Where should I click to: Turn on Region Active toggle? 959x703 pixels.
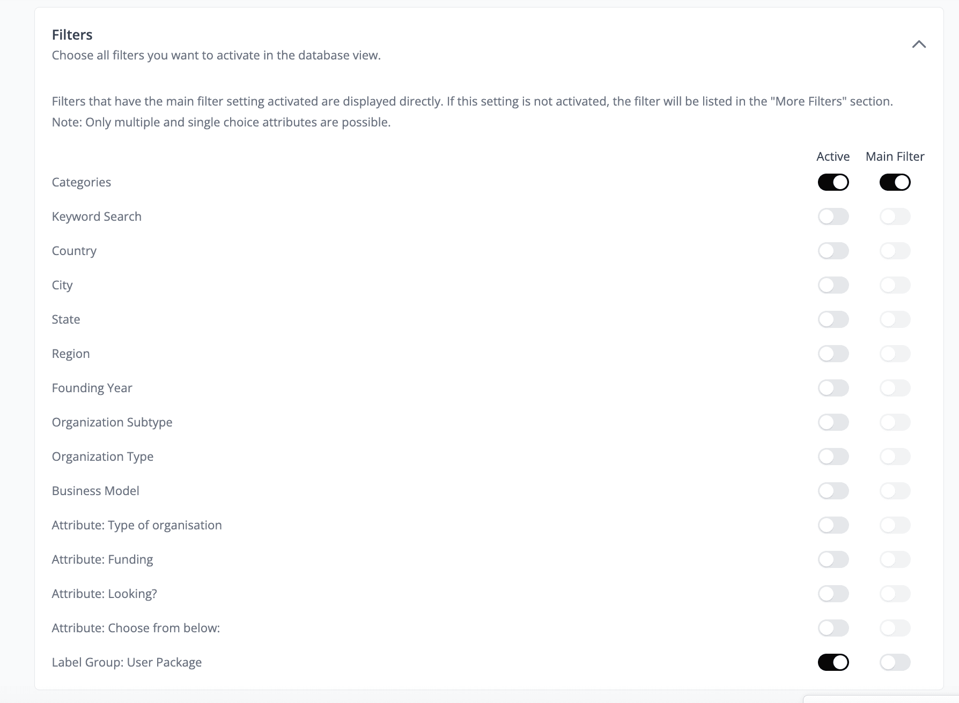[833, 354]
